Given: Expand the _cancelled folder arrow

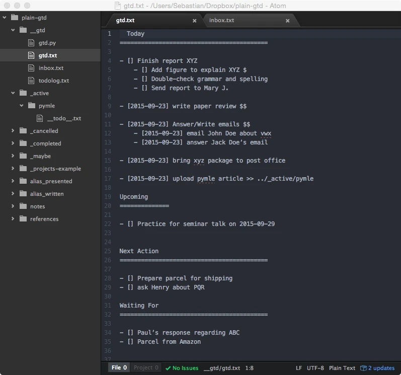Looking at the screenshot, I should coord(13,131).
